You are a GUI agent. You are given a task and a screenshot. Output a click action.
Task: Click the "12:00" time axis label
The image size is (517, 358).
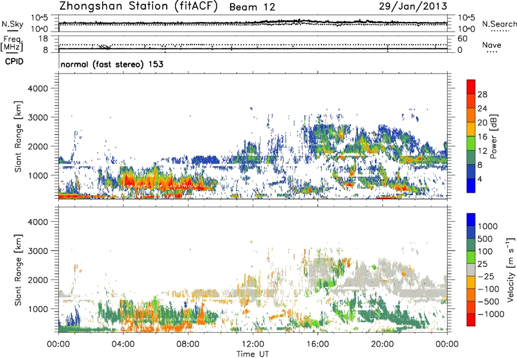coord(253,344)
